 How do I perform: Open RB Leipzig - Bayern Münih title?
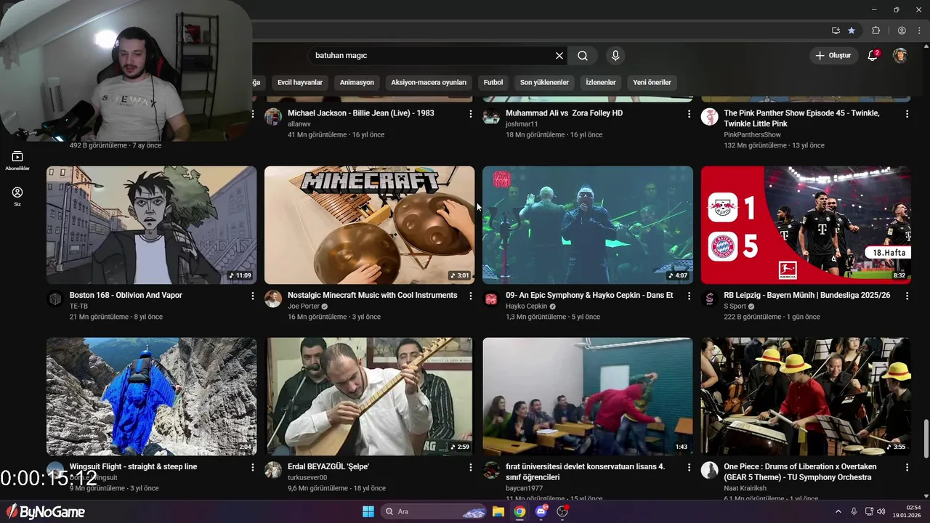[806, 295]
